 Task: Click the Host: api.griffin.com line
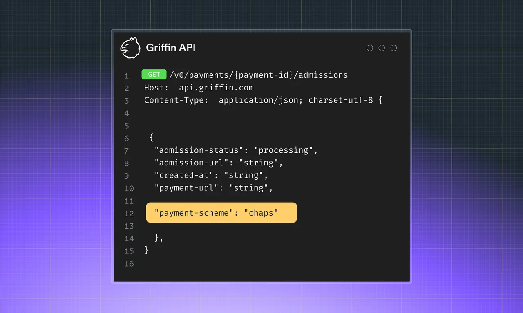(x=199, y=88)
